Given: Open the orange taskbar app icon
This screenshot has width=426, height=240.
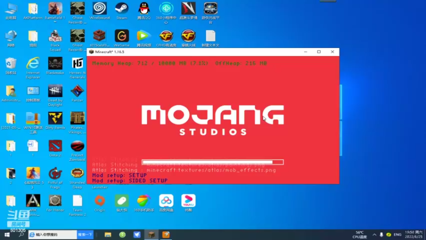Looking at the screenshot, I should coord(166,235).
